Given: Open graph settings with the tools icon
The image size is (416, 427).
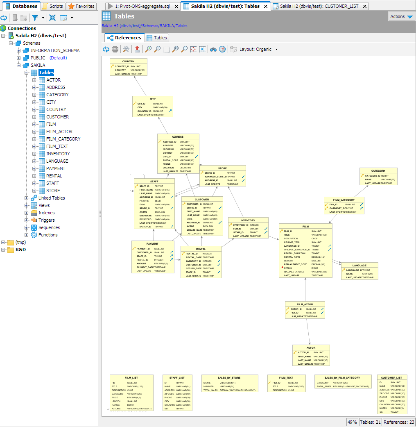Looking at the screenshot, I should 126,49.
